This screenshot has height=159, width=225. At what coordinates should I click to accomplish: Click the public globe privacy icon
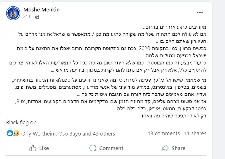point(37,17)
